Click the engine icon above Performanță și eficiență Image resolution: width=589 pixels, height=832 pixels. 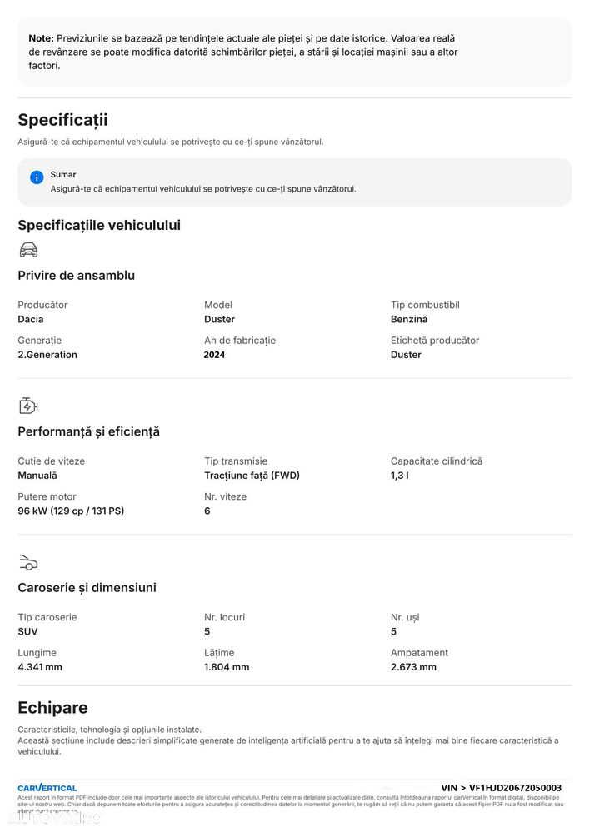pos(28,406)
